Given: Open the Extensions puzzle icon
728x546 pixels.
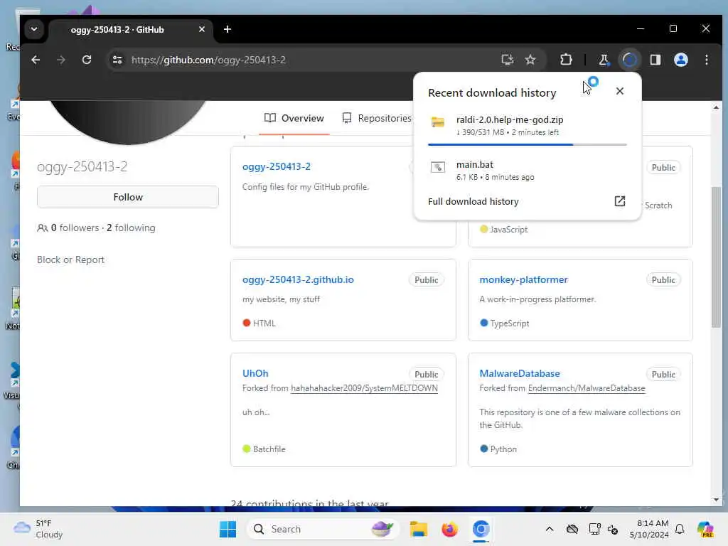Looking at the screenshot, I should pos(566,60).
